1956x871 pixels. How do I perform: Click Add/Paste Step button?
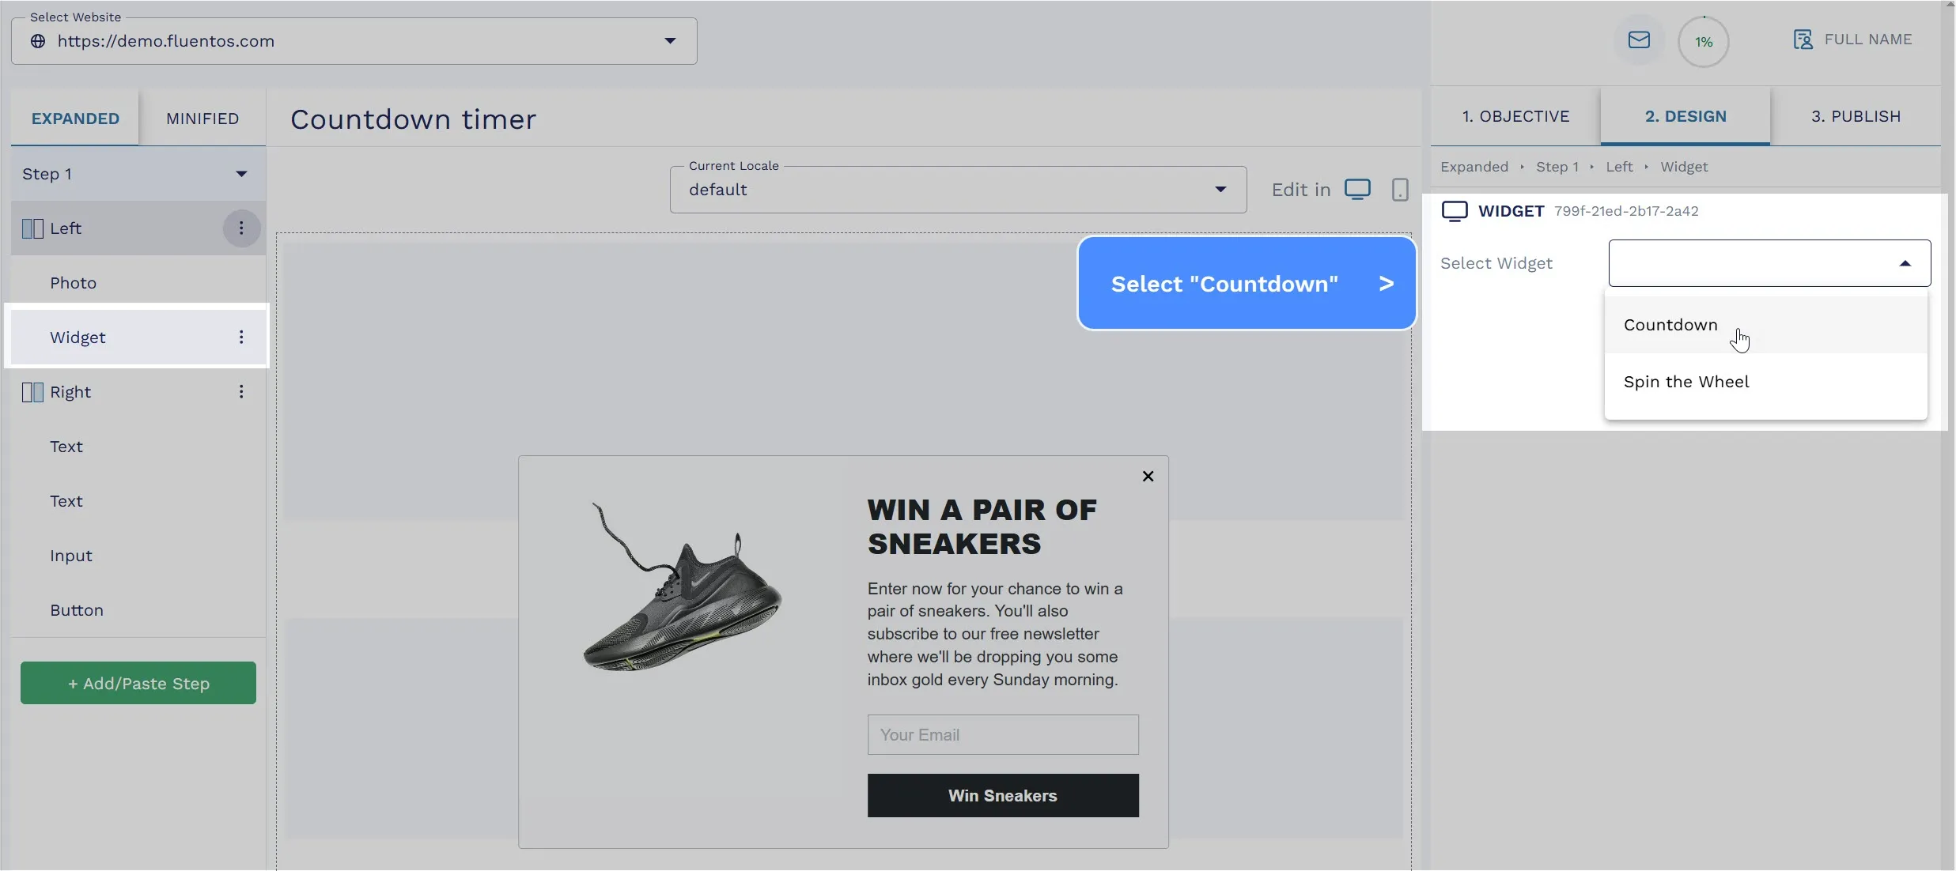138,681
